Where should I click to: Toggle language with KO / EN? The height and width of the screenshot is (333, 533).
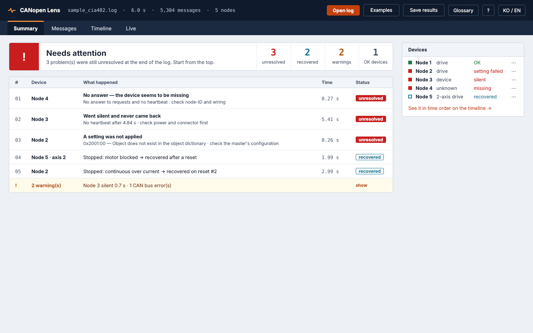click(512, 10)
